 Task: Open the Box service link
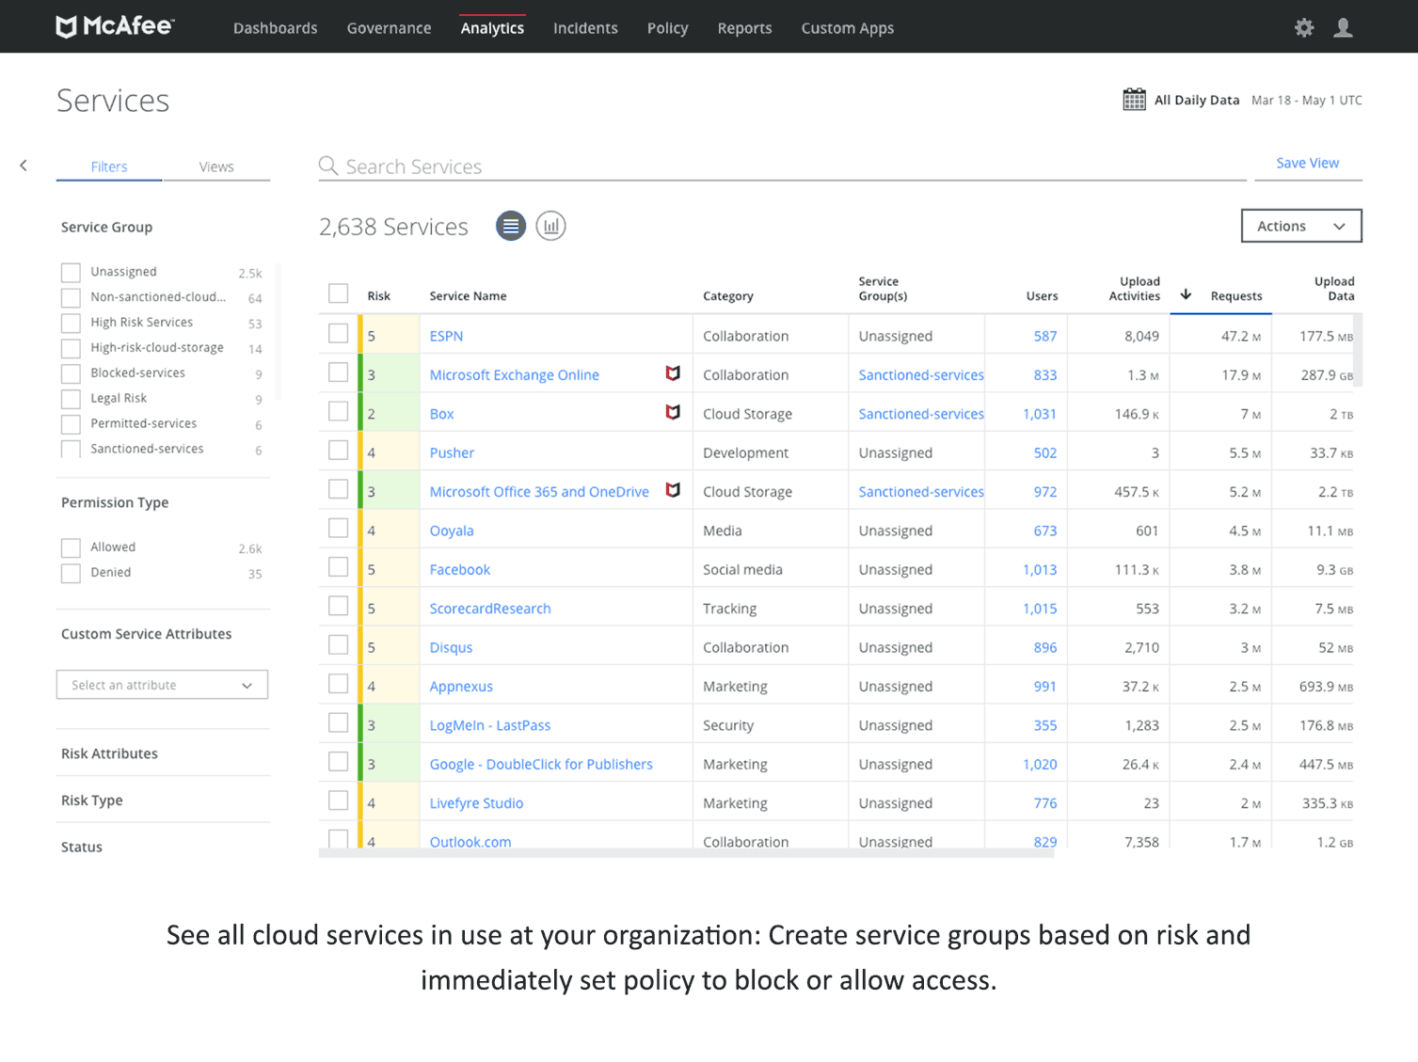click(x=441, y=414)
